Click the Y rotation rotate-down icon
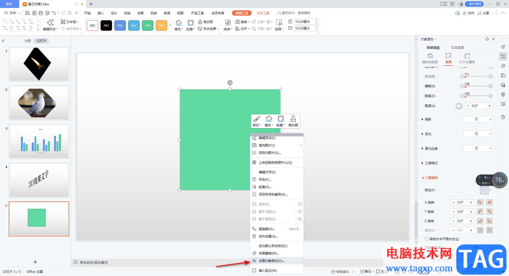 [489, 212]
